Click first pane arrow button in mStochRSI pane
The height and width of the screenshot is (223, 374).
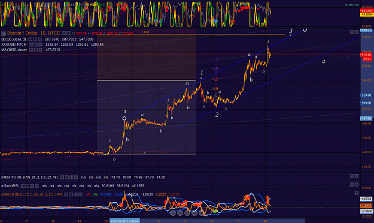tap(352, 184)
